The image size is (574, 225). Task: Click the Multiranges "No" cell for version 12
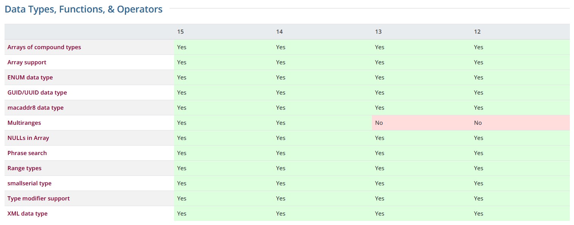tap(478, 123)
